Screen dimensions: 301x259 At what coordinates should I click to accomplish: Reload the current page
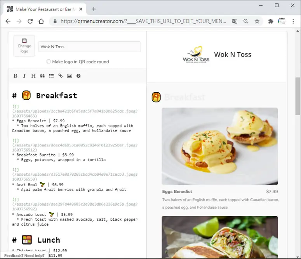click(x=30, y=21)
